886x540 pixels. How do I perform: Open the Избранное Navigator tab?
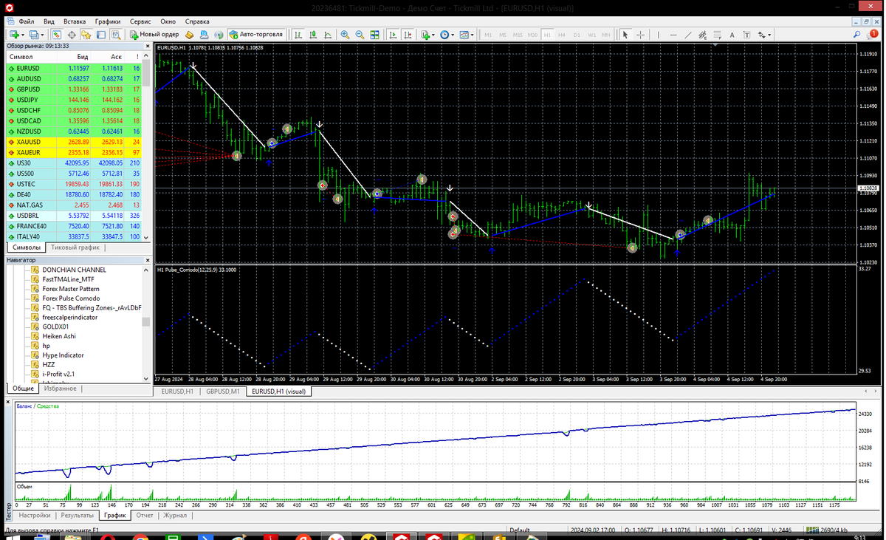pos(60,389)
